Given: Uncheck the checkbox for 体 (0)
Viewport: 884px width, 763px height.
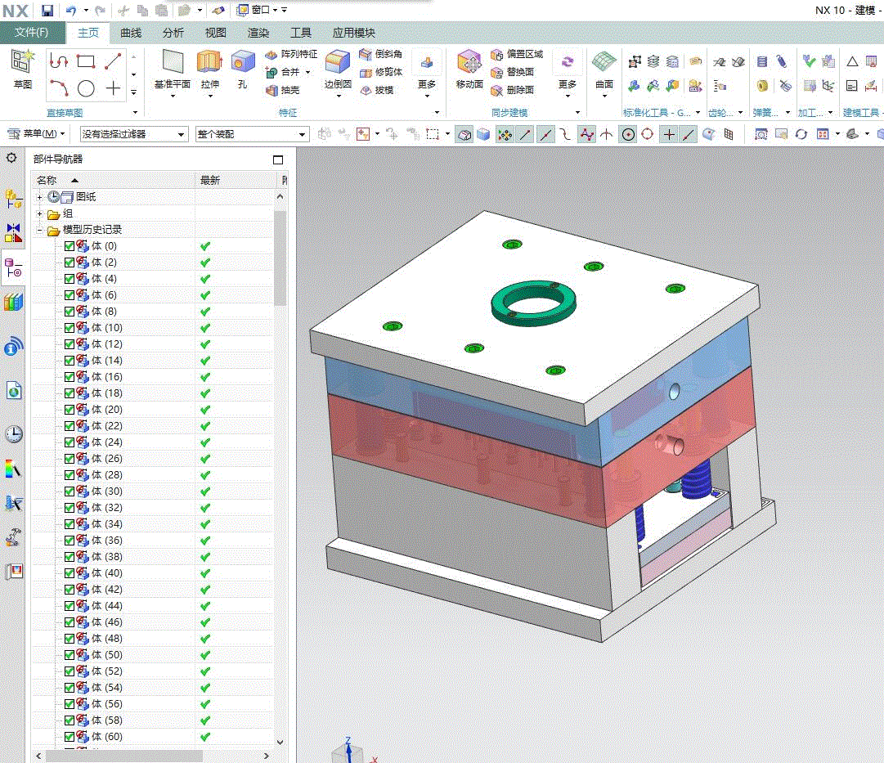Looking at the screenshot, I should tap(70, 246).
